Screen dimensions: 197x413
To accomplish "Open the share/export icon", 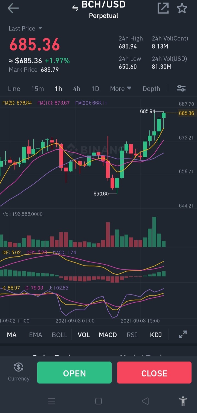I will point(163,8).
